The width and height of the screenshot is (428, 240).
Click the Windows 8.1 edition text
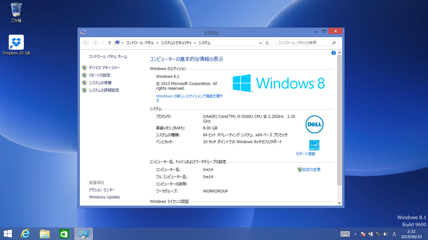point(168,76)
